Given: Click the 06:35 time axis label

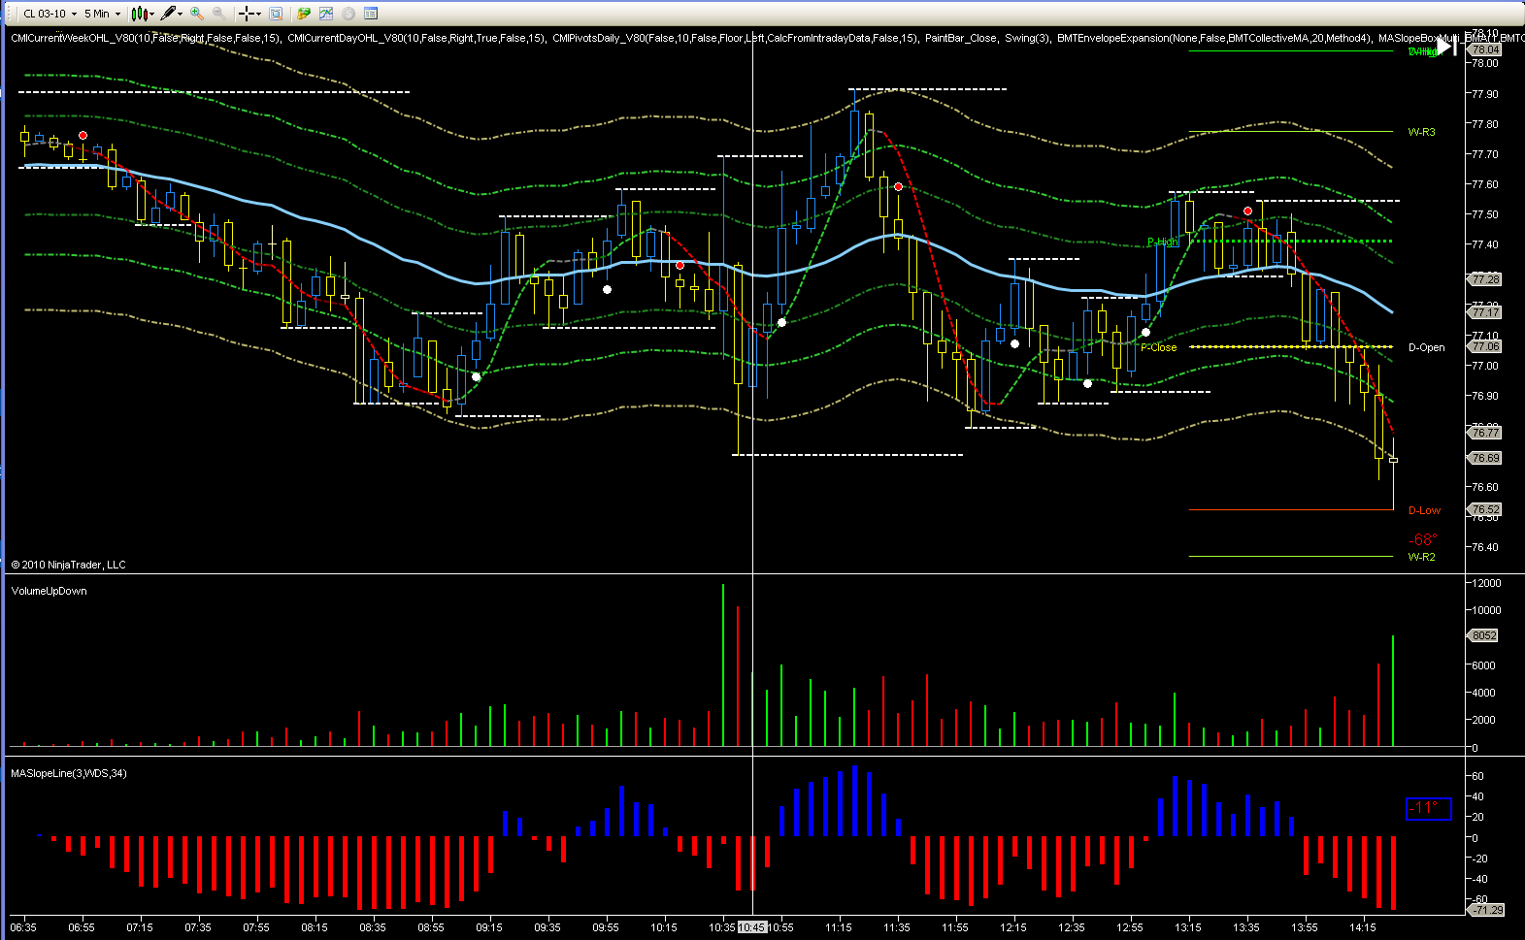Looking at the screenshot, I should (23, 927).
